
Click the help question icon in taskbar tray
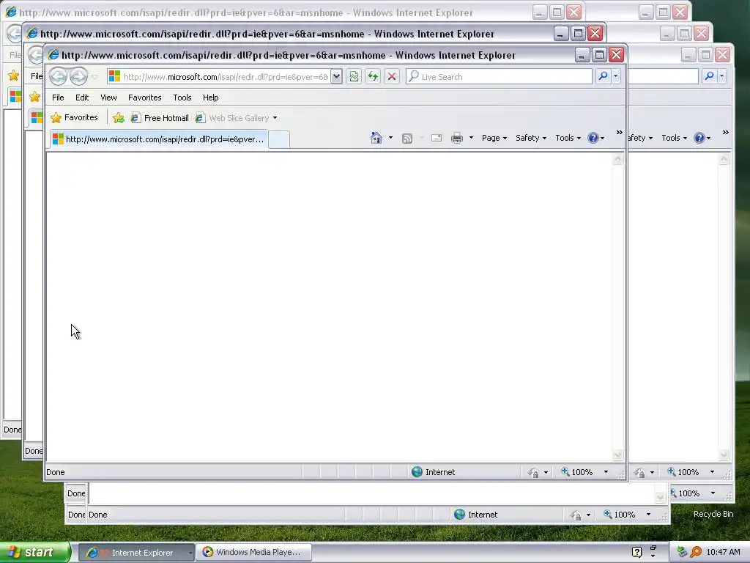click(x=636, y=552)
